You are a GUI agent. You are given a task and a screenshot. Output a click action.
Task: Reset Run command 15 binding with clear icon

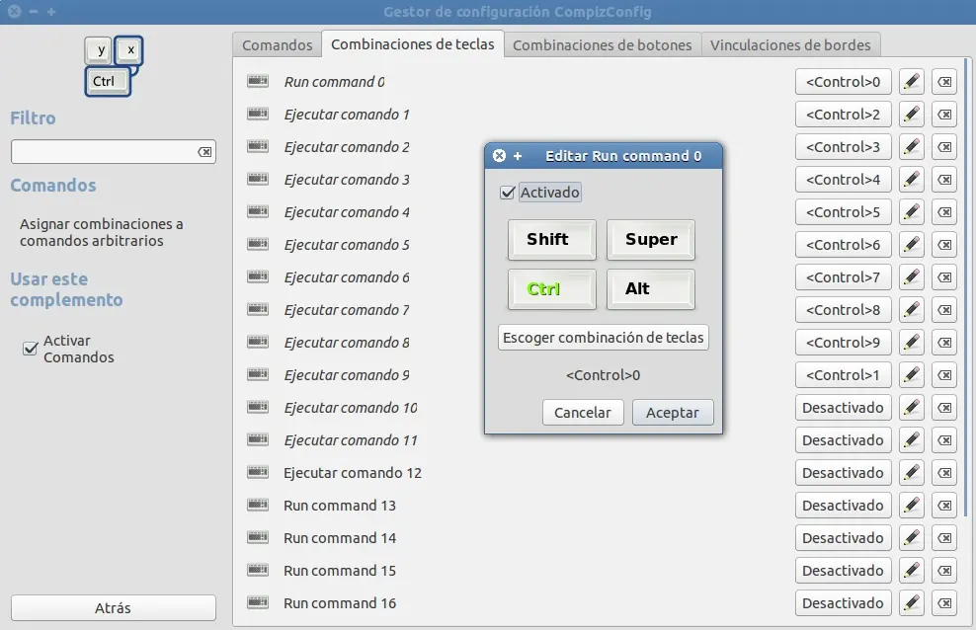point(944,571)
